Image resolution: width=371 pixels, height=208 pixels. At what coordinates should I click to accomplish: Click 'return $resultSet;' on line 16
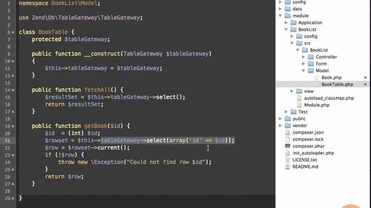point(74,104)
